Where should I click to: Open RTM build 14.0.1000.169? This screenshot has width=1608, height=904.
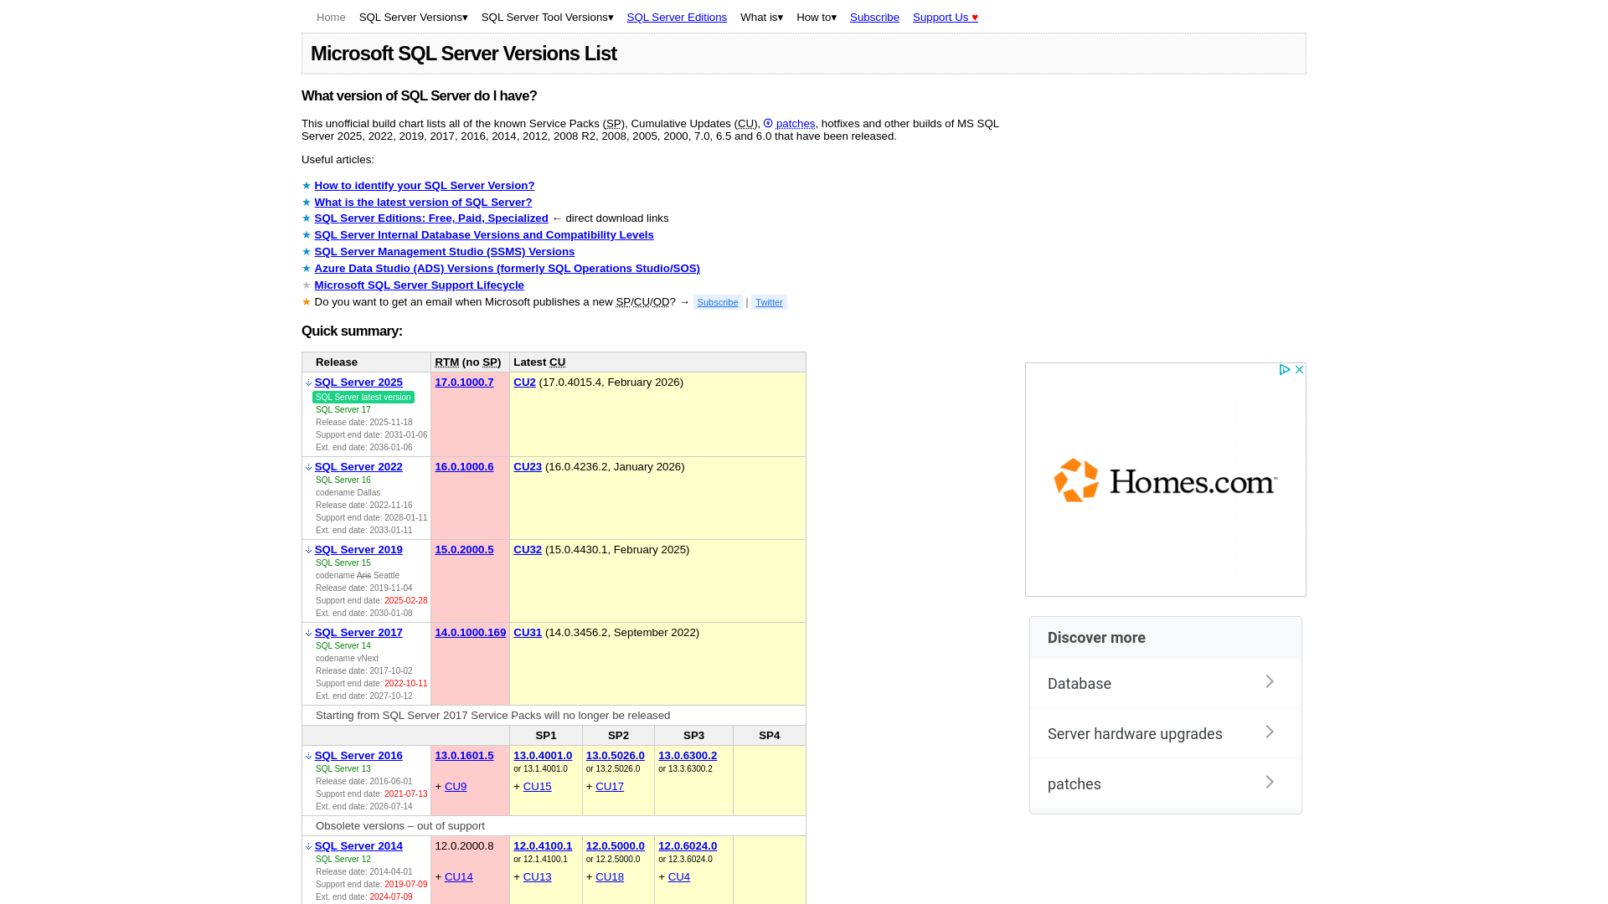[470, 633]
